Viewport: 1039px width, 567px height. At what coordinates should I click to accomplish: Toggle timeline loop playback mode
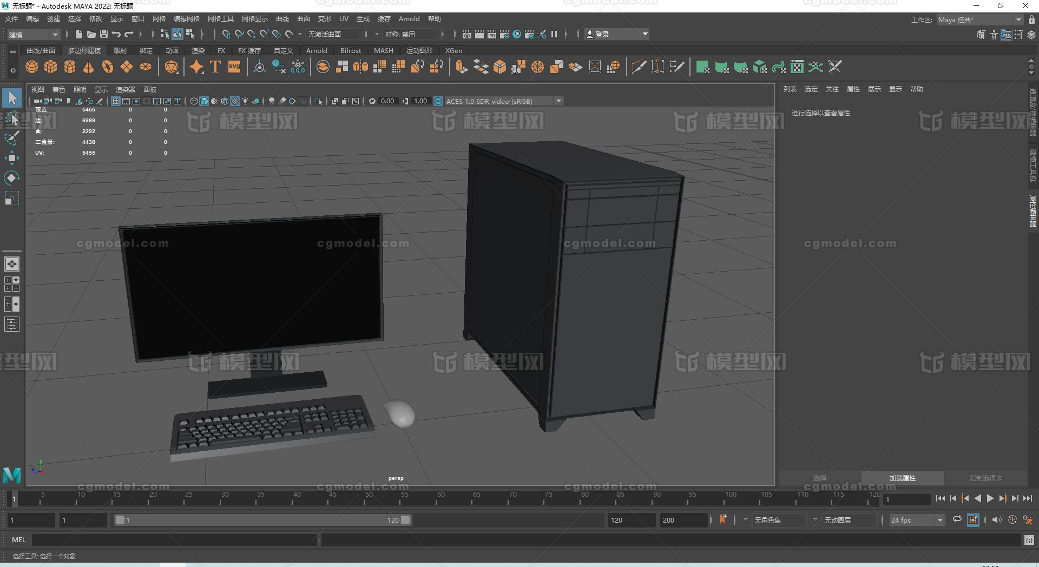pyautogui.click(x=957, y=519)
